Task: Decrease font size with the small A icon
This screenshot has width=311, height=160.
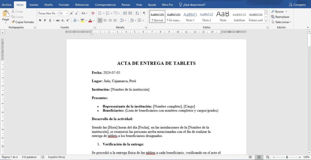Action: coord(77,13)
